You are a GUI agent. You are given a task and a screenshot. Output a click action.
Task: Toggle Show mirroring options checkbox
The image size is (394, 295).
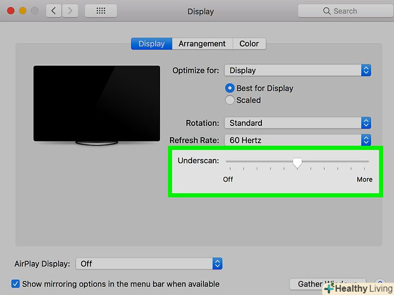coord(15,284)
